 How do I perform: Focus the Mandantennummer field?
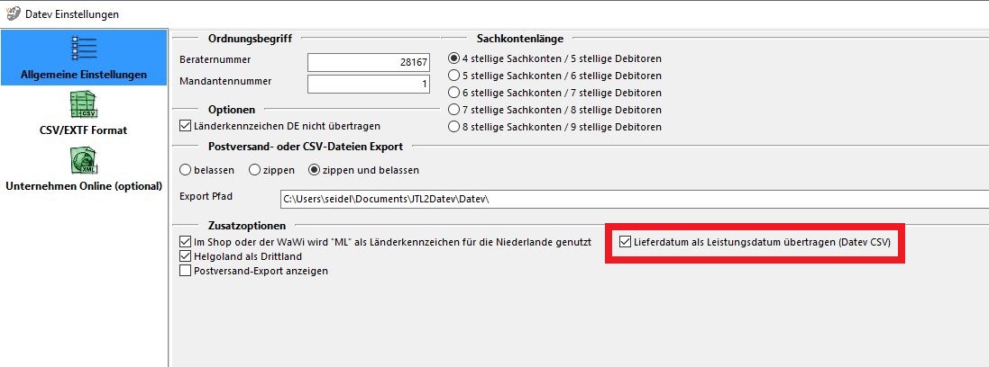(369, 84)
